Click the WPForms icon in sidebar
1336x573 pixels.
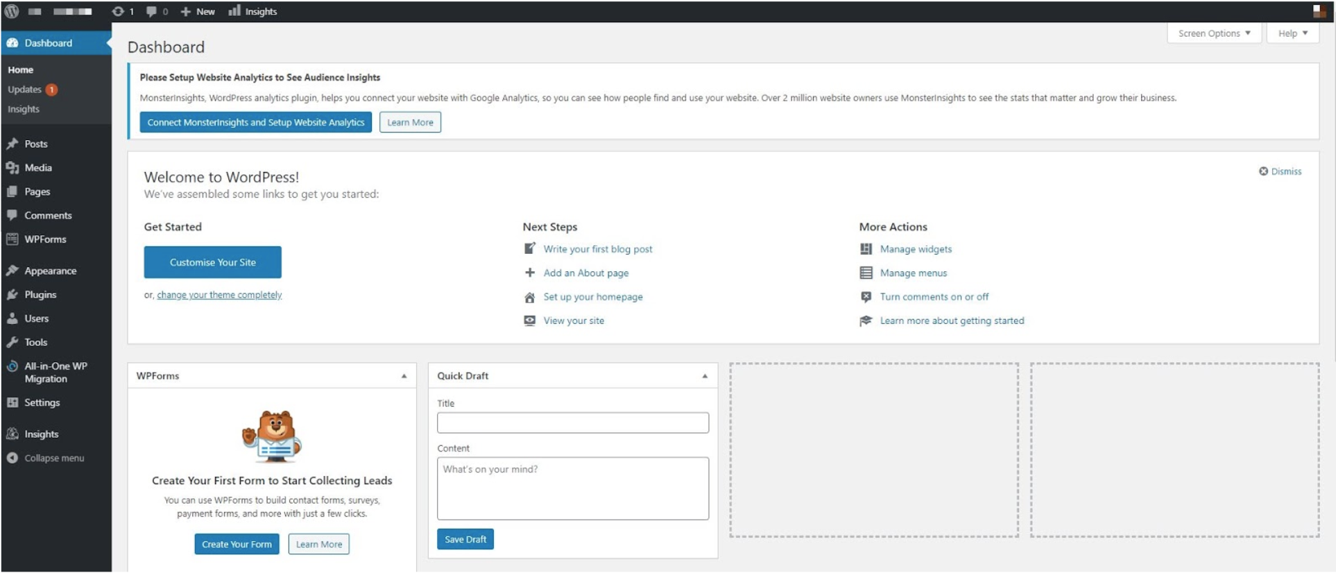point(12,239)
